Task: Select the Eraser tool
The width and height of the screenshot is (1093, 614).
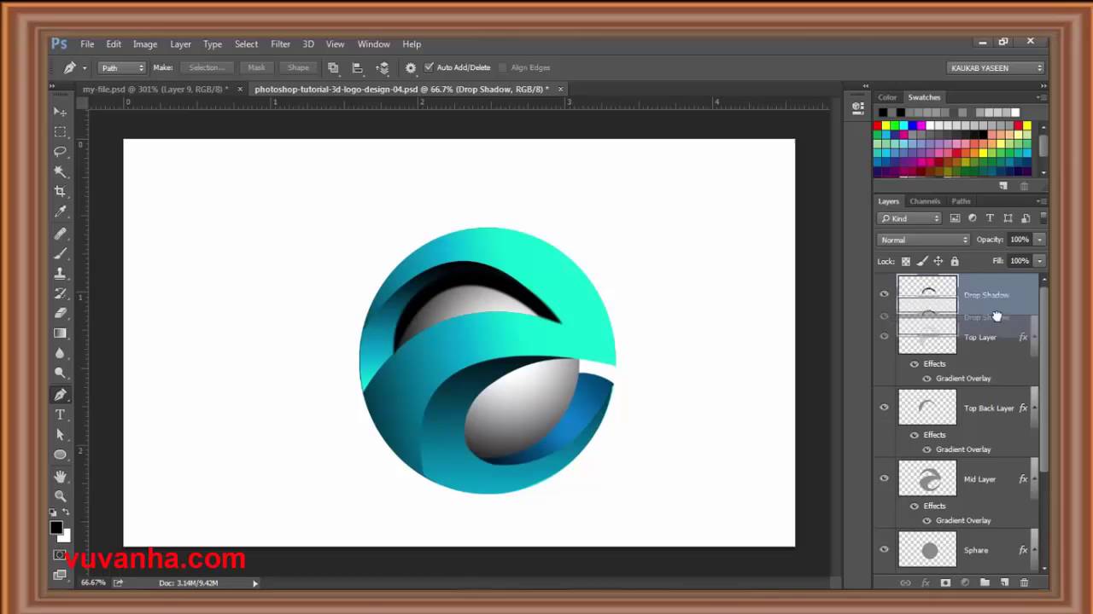Action: (60, 314)
